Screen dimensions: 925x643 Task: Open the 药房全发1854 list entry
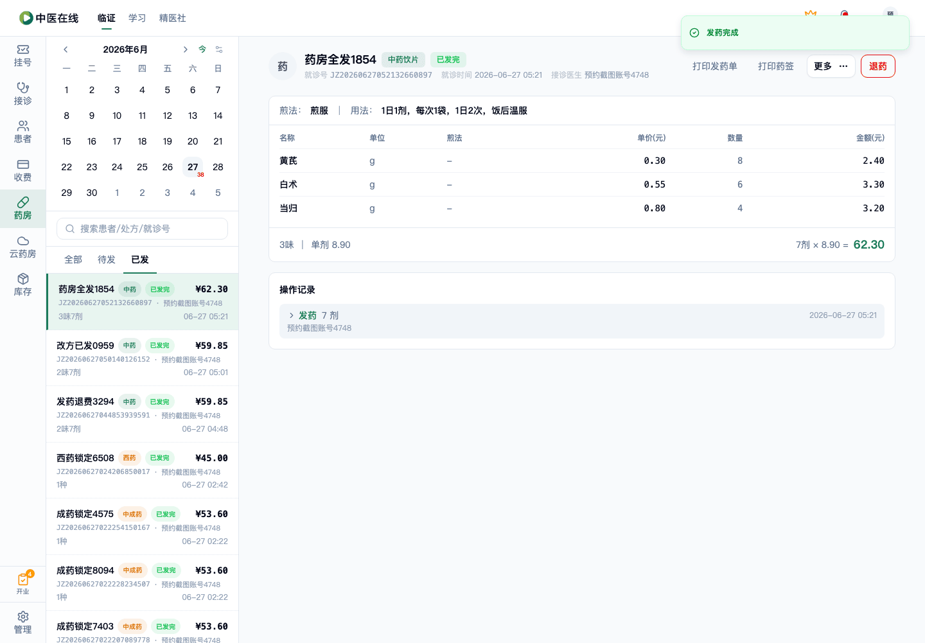[143, 302]
